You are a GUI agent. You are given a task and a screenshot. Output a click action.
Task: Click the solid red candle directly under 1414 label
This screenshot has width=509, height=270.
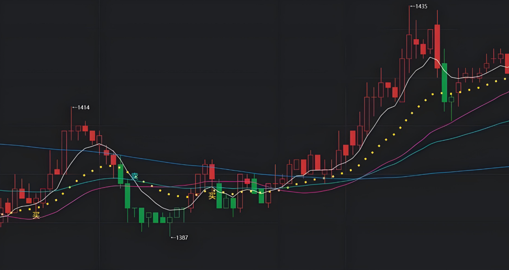coord(85,128)
